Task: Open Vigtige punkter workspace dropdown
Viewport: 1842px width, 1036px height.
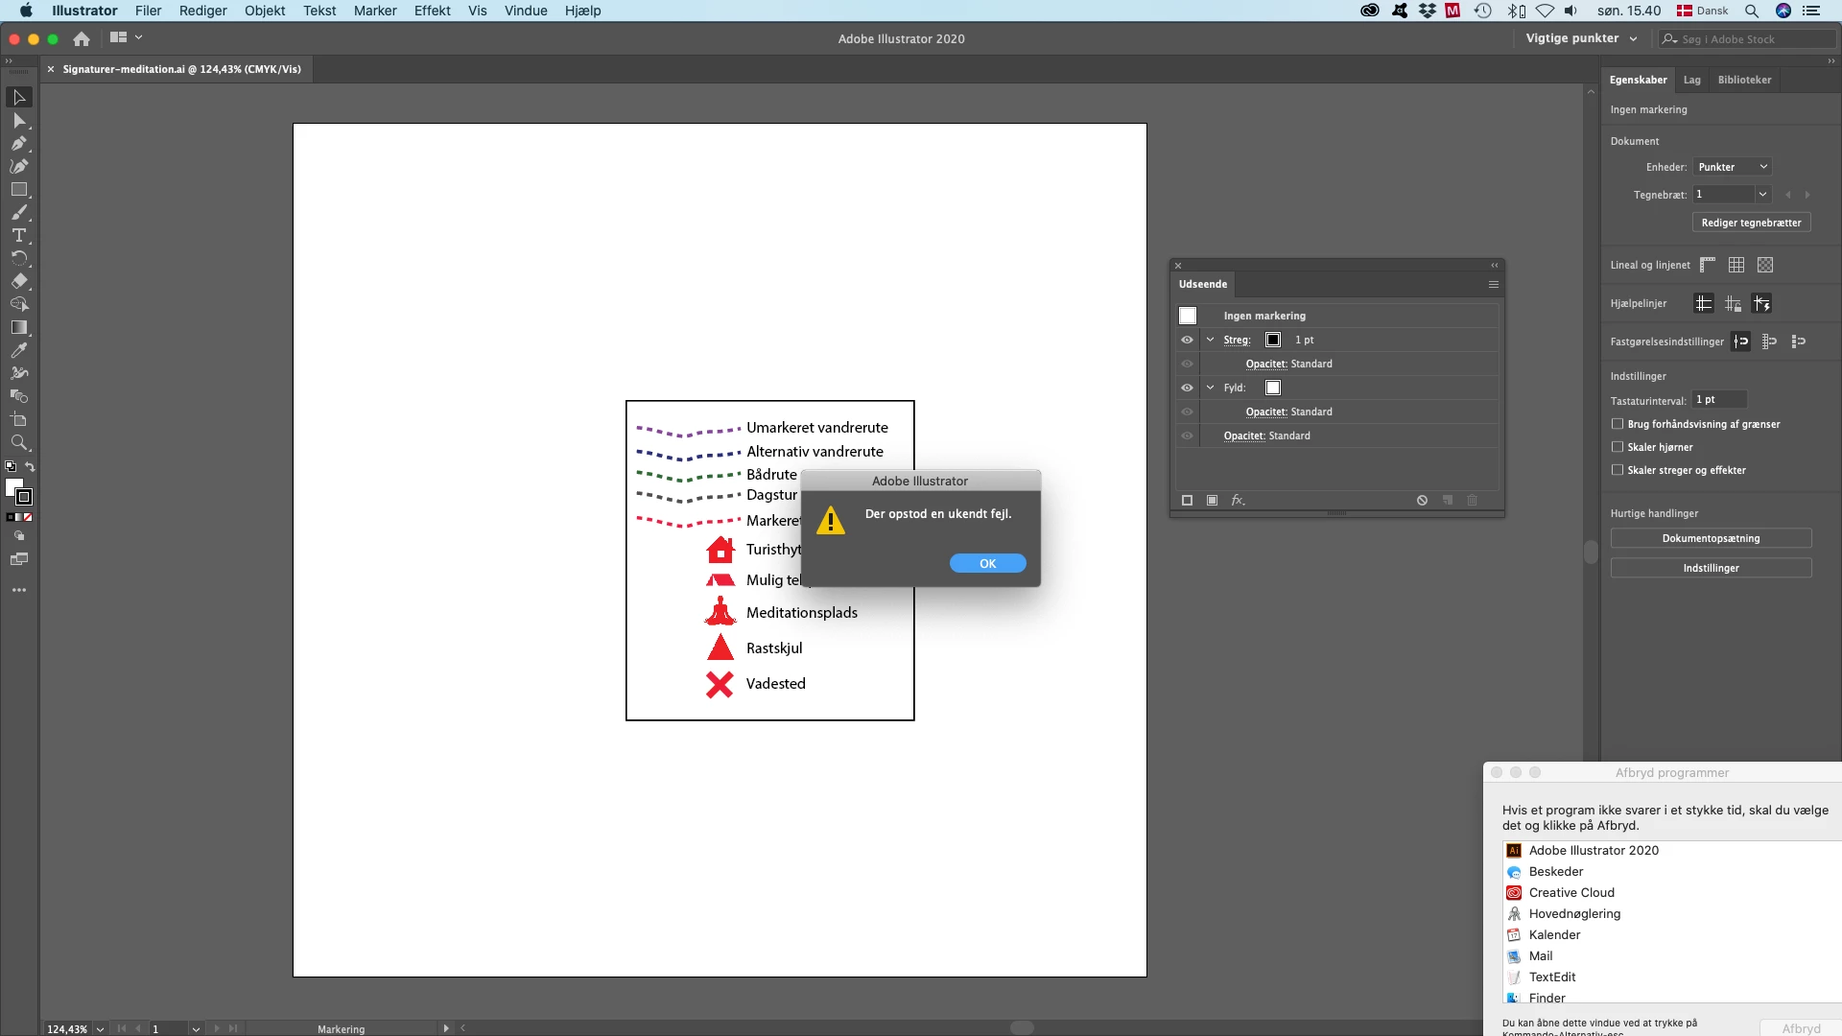Action: coord(1581,38)
